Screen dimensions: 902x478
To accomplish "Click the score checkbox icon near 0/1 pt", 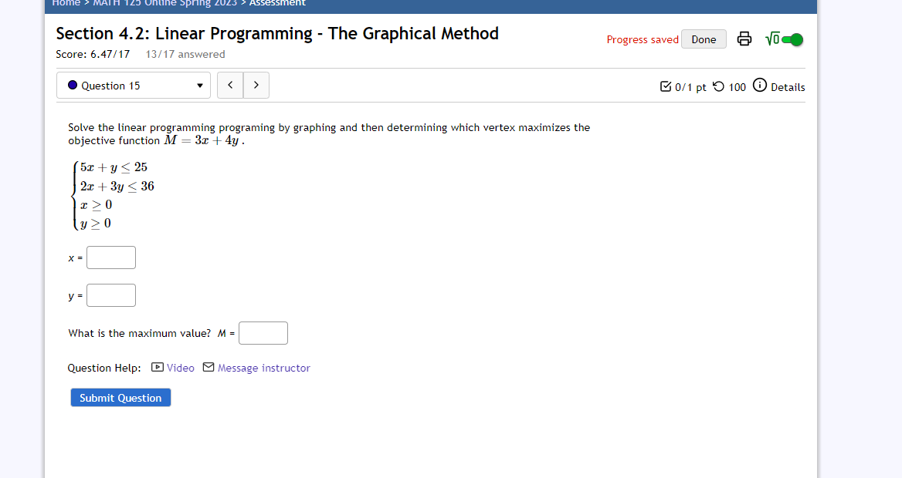I will pos(666,87).
